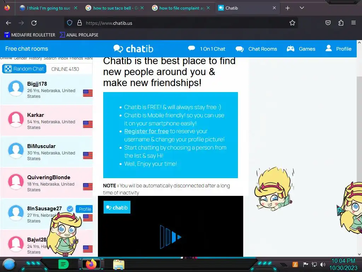This screenshot has height=272, width=362.
Task: Click the Free chat rooms heading
Action: pos(27,49)
